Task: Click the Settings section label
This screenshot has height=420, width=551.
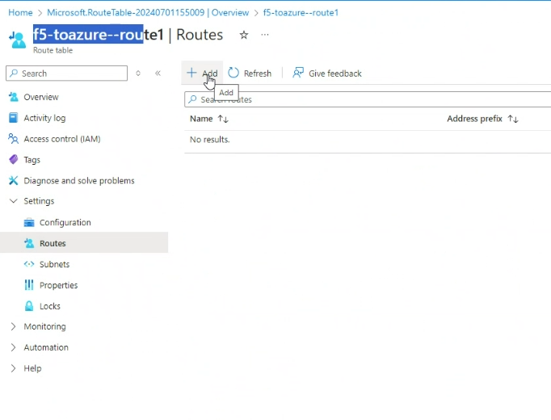Action: (39, 201)
